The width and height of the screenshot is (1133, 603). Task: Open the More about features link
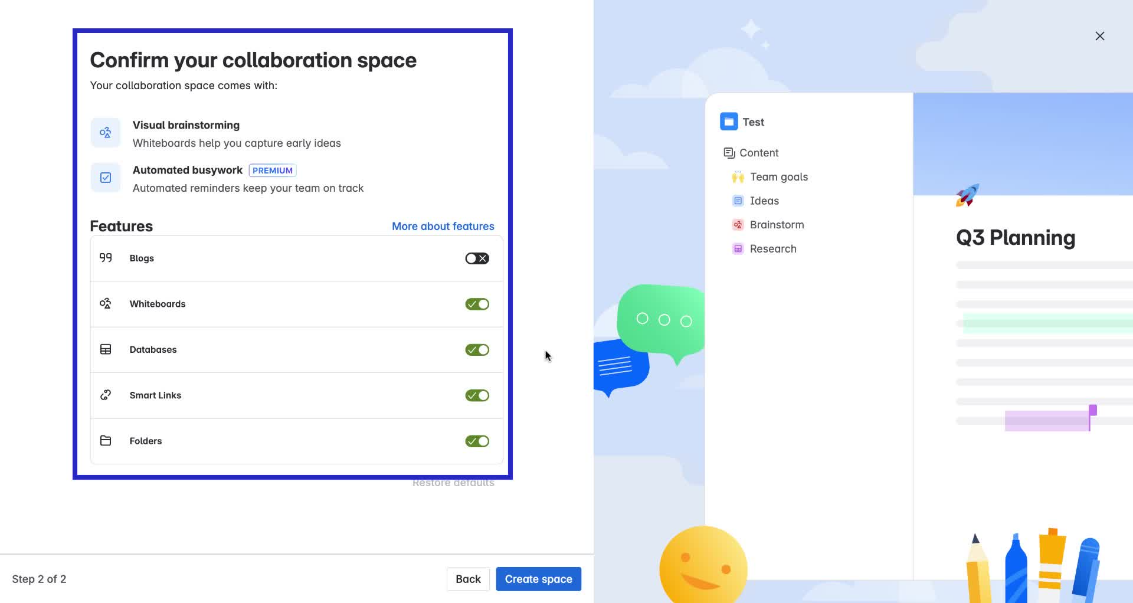point(443,226)
